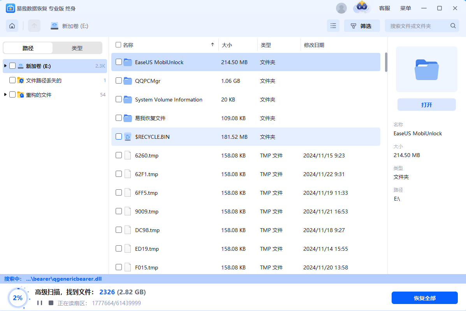The height and width of the screenshot is (311, 466).
Task: Click the 筛选 filter button
Action: click(x=362, y=26)
